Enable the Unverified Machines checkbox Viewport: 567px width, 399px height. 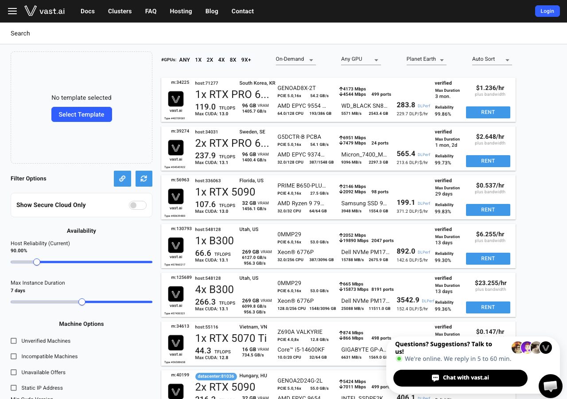[x=14, y=341]
